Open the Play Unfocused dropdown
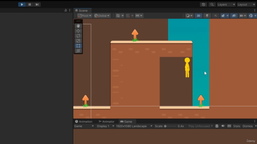 200,126
